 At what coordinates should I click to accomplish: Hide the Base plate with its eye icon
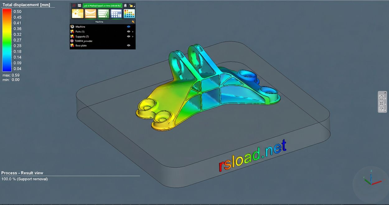(x=128, y=45)
